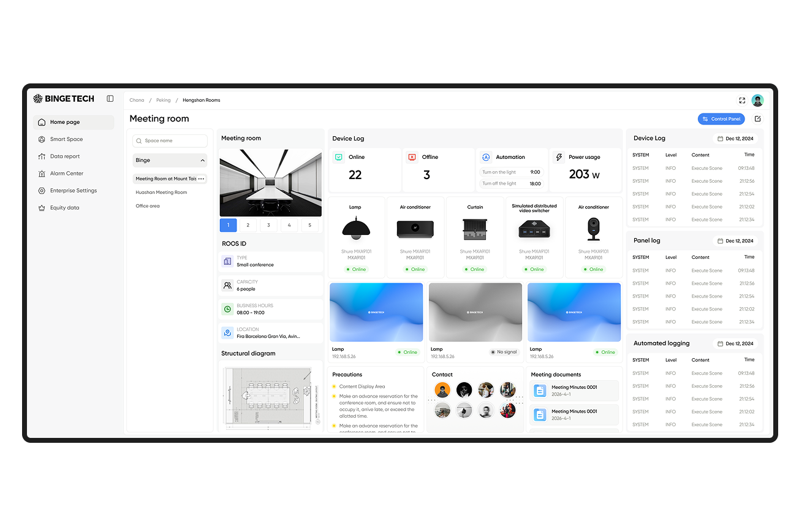The image size is (799, 525).
Task: Click the red Offline monitor icon
Action: click(412, 157)
